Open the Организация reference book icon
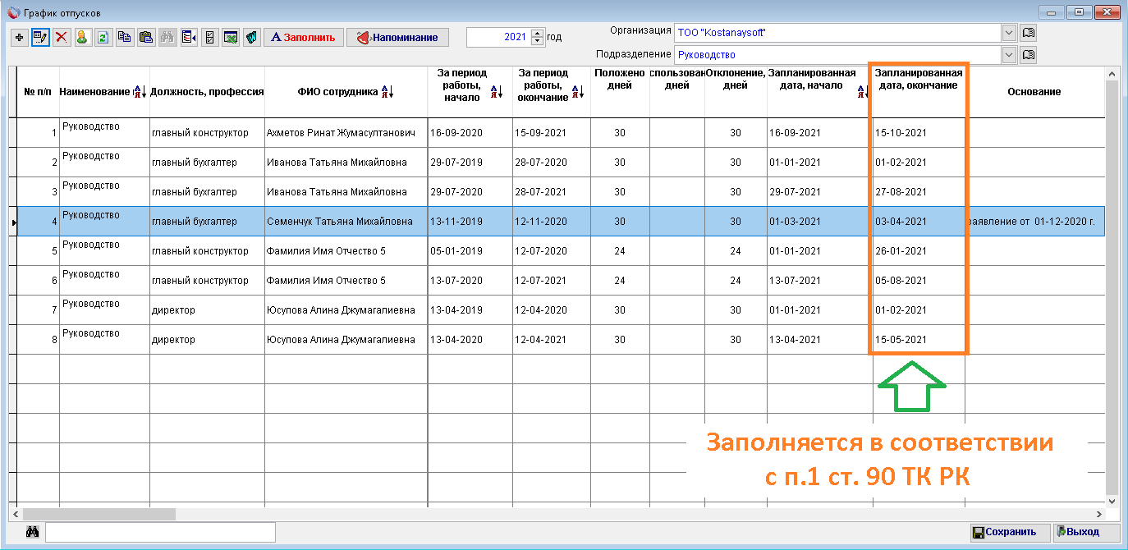 click(x=1028, y=33)
